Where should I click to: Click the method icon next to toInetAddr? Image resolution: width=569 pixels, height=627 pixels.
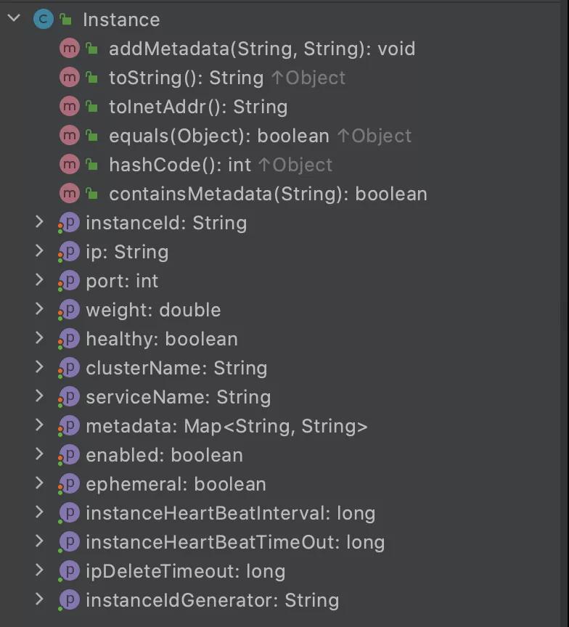pos(69,107)
